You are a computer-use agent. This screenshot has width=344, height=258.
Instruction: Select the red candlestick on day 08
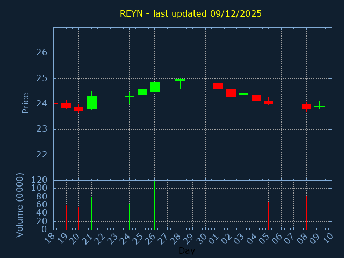306,106
